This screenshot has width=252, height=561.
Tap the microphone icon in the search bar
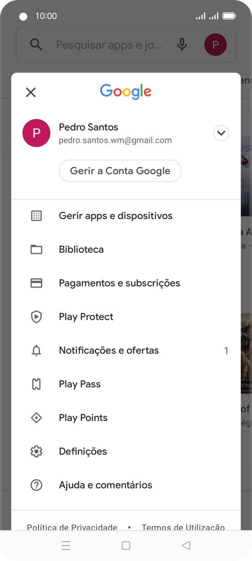point(182,44)
